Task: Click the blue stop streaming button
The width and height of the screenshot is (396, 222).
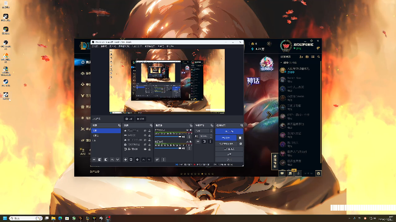Action: pyautogui.click(x=229, y=131)
